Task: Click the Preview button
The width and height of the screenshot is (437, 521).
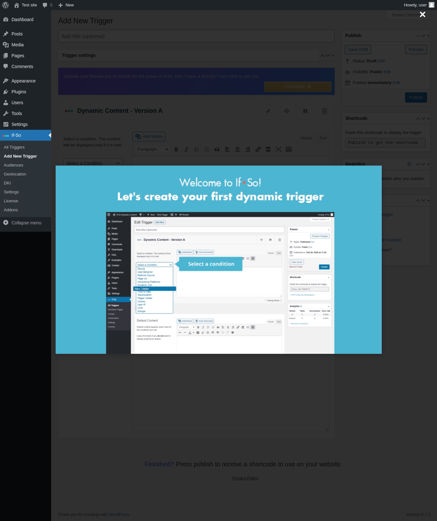Action: [416, 50]
